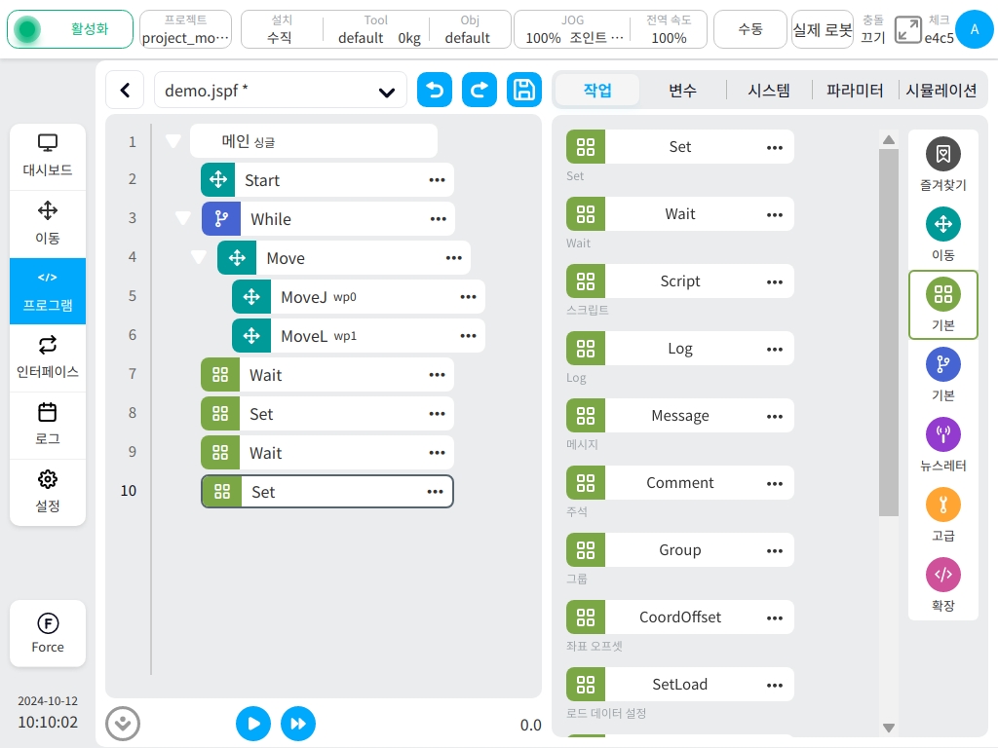Click the circular down-arrow icon at bottom
The height and width of the screenshot is (748, 998).
[x=123, y=724]
